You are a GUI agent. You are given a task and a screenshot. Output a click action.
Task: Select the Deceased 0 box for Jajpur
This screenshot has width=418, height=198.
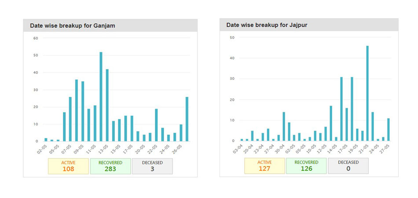(348, 166)
